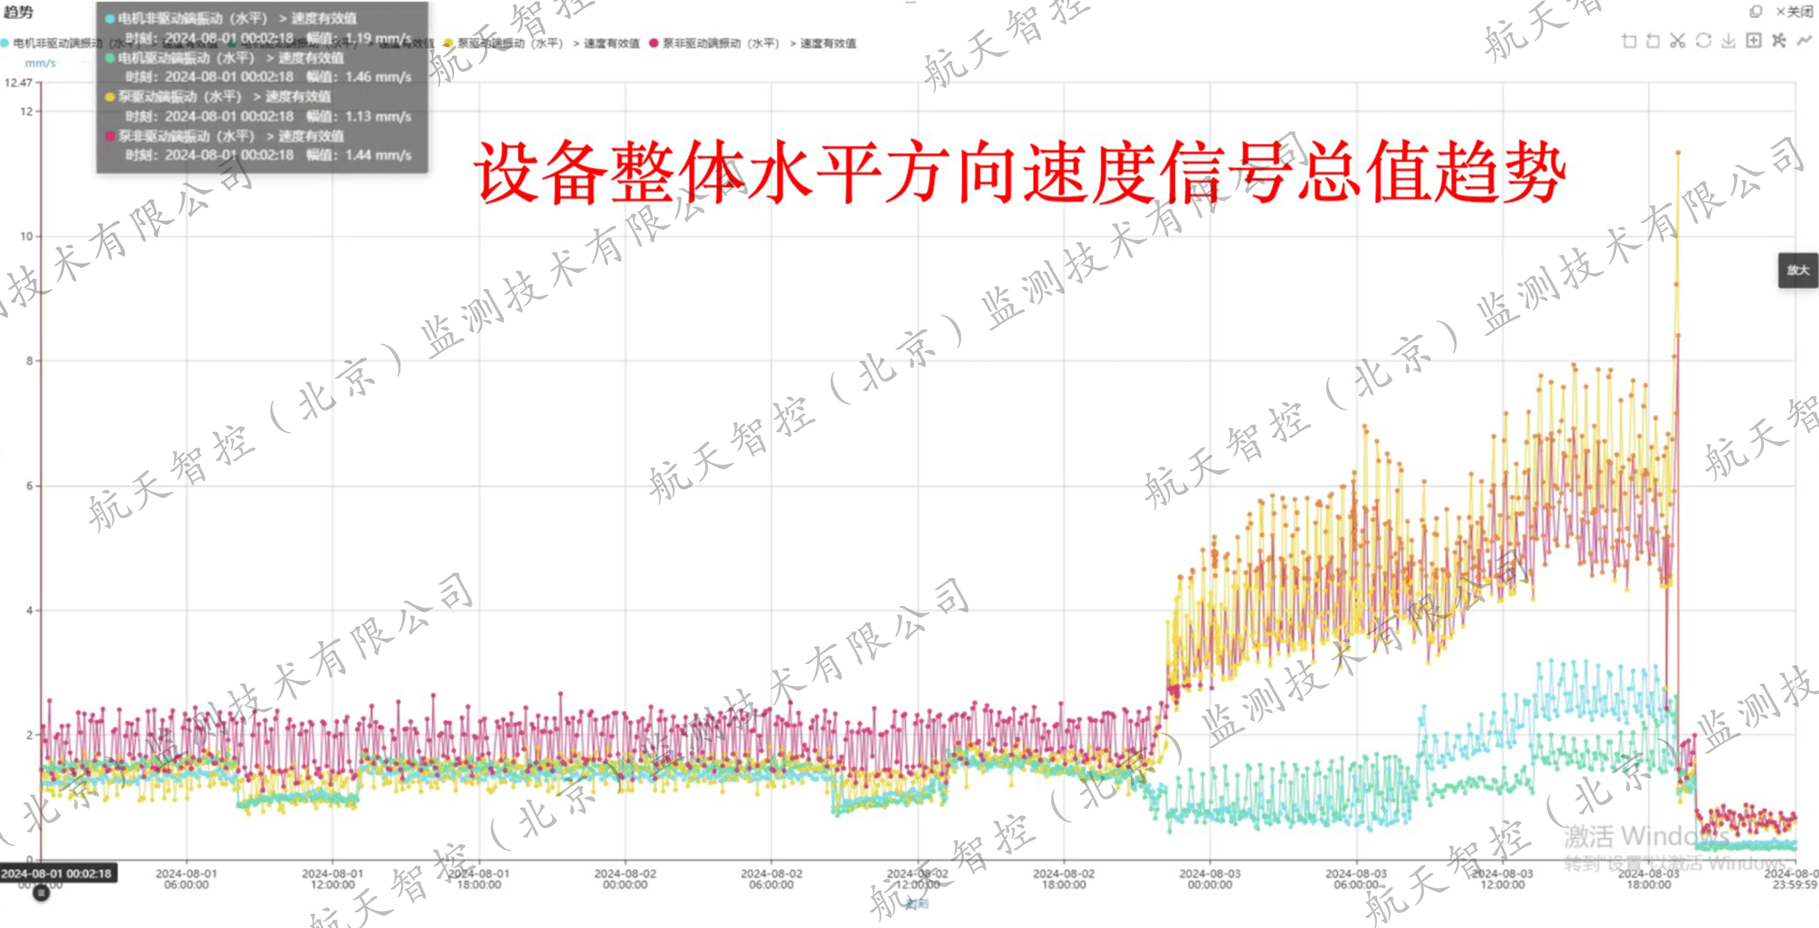The height and width of the screenshot is (928, 1819).
Task: Click the boxed plus add icon
Action: (1753, 41)
